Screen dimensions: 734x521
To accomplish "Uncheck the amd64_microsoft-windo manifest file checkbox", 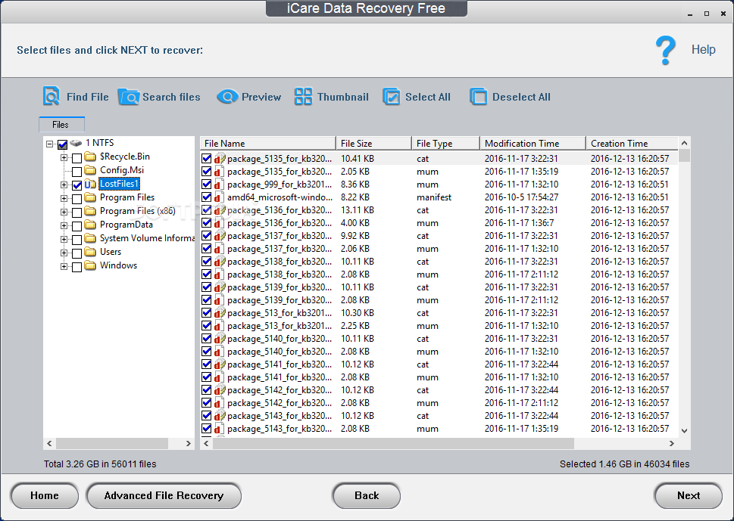I will tap(207, 197).
